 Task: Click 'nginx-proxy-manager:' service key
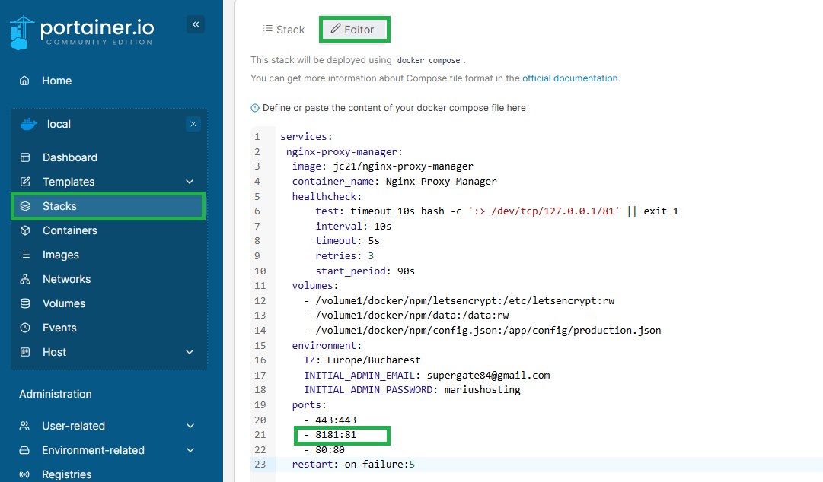pos(344,152)
